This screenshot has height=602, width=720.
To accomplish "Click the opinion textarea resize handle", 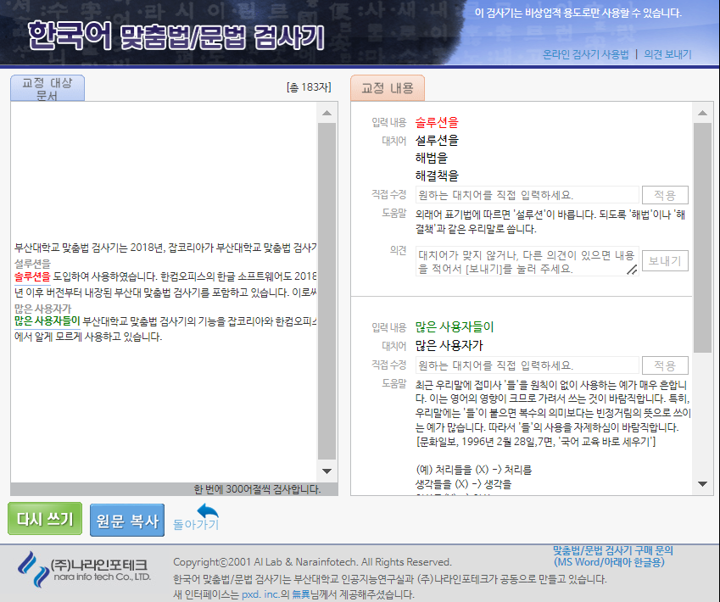I will tap(632, 270).
